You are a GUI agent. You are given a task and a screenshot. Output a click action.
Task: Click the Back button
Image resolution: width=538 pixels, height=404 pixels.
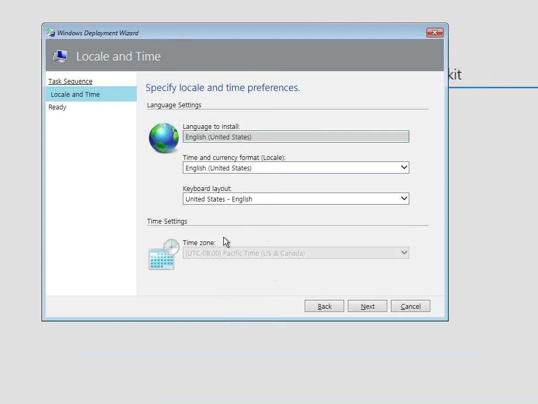point(324,306)
